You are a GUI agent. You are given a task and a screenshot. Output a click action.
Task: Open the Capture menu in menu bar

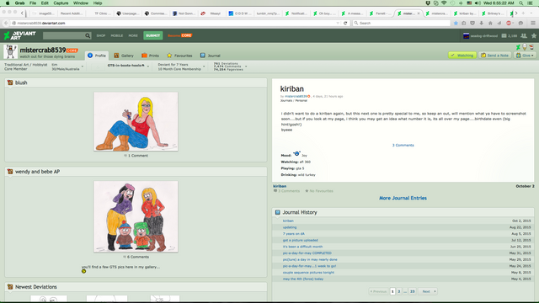[61, 3]
